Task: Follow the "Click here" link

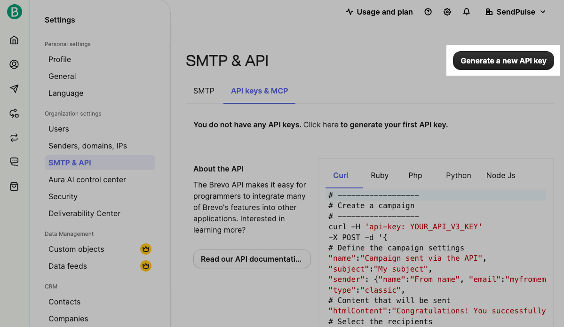Action: pyautogui.click(x=320, y=125)
